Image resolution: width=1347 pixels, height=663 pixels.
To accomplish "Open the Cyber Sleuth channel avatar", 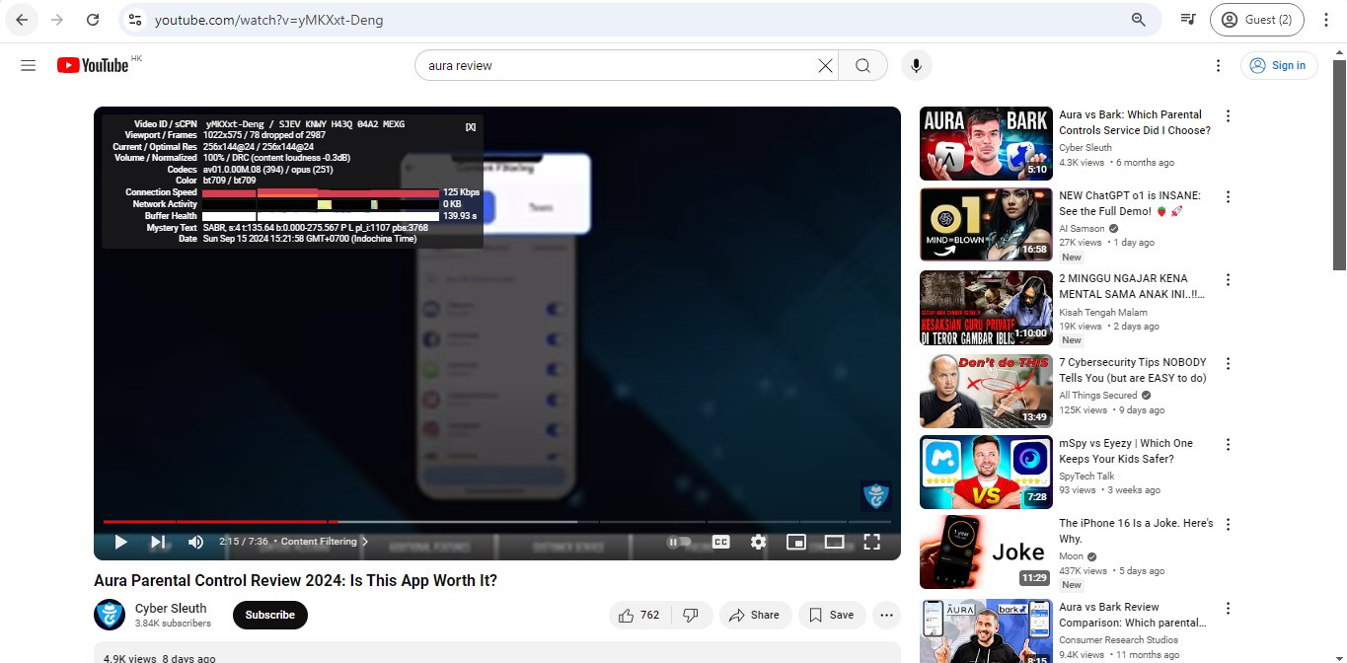I will coord(110,615).
